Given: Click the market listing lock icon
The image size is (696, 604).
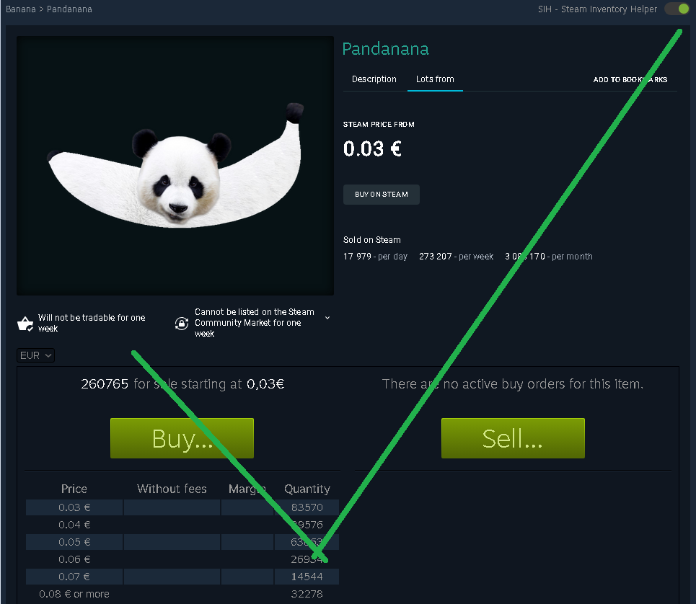Looking at the screenshot, I should point(182,324).
